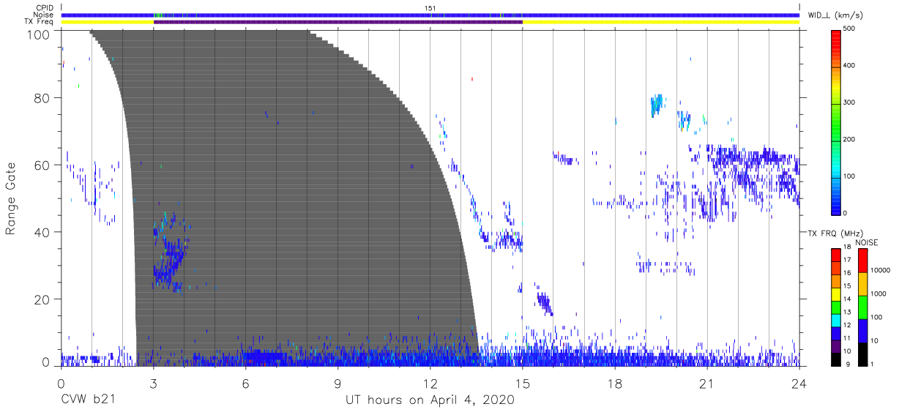Click the CPID label above the plot
This screenshot has height=415, width=899.
pos(45,8)
